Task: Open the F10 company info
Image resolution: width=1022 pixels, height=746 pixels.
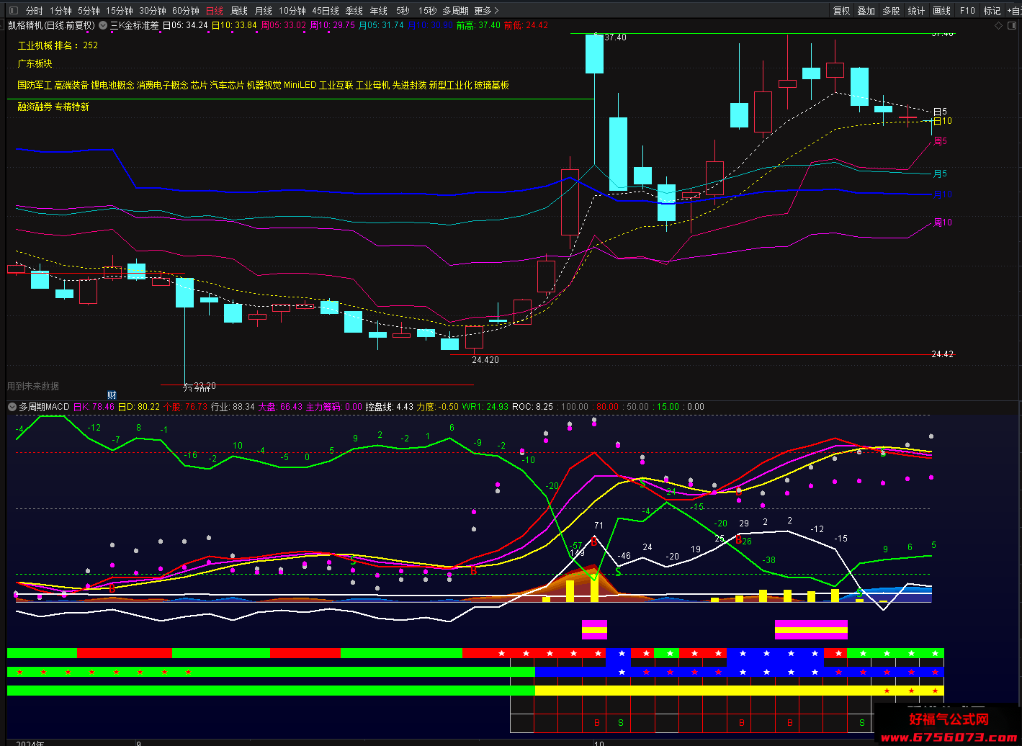Action: coord(967,11)
